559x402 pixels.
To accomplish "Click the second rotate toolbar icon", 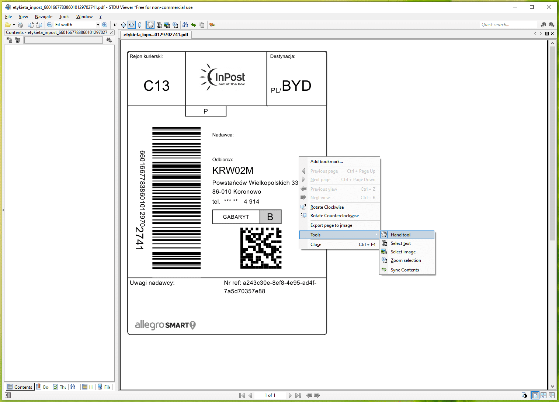I will (39, 25).
